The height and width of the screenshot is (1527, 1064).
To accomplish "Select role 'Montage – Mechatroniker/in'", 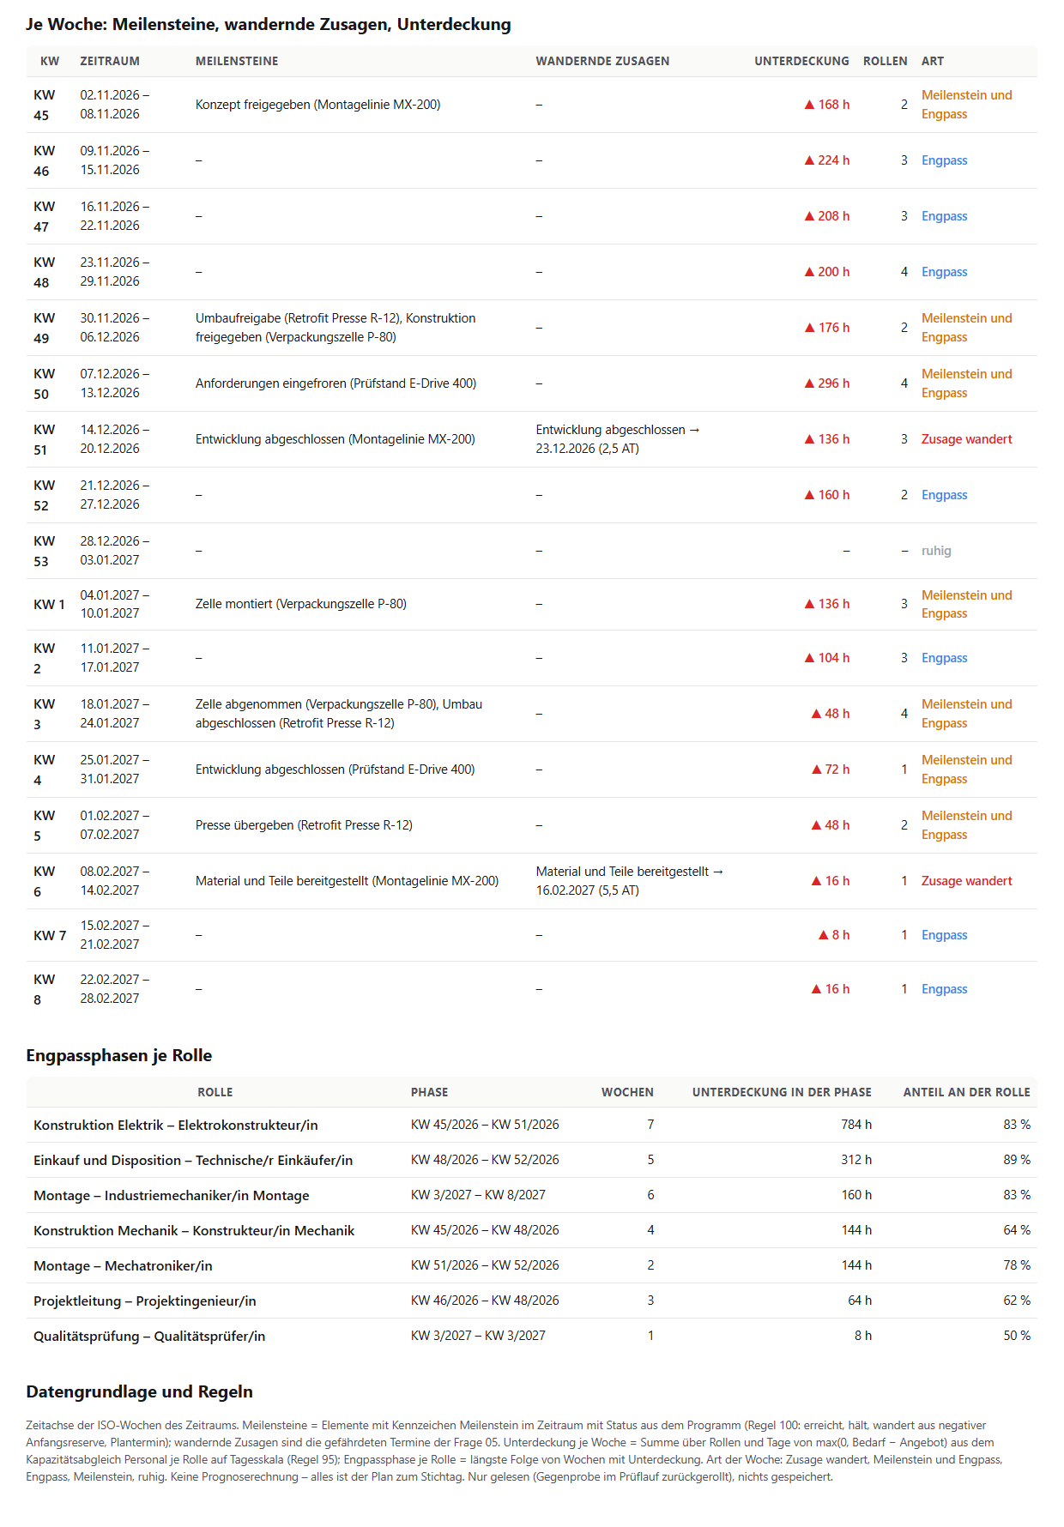I will (x=123, y=1265).
